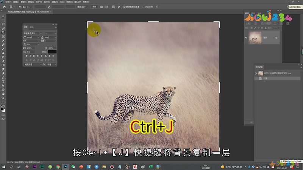Select the Eraser tool
The width and height of the screenshot is (303, 170).
[x=3, y=61]
